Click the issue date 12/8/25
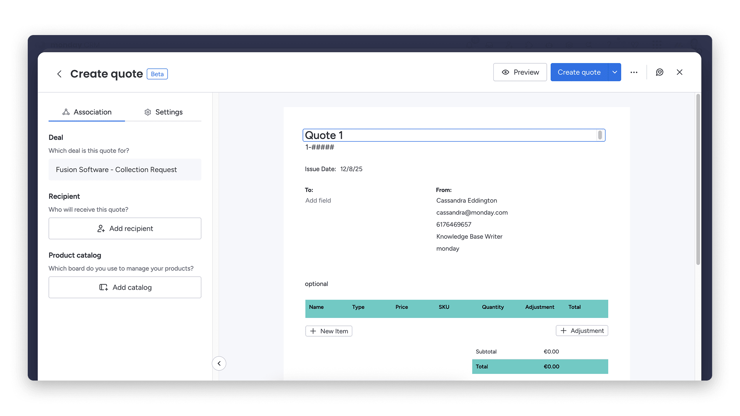The height and width of the screenshot is (416, 740). [x=351, y=169]
